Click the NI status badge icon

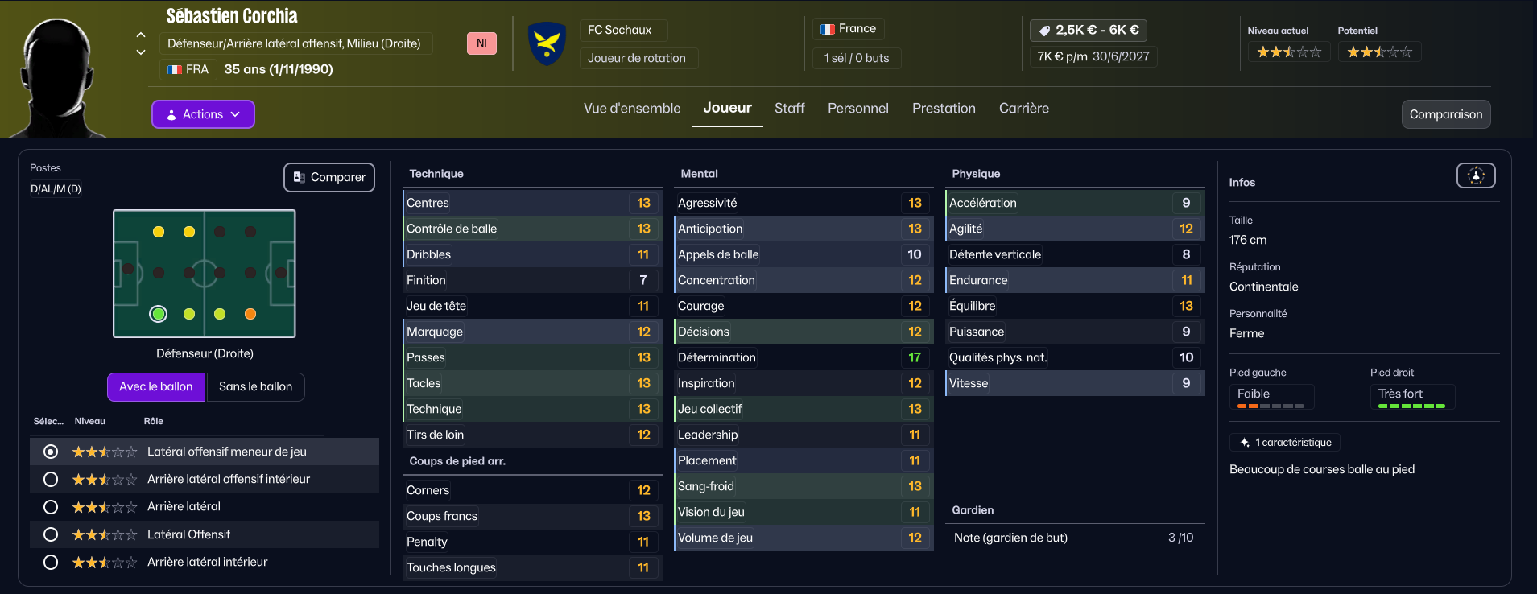481,43
